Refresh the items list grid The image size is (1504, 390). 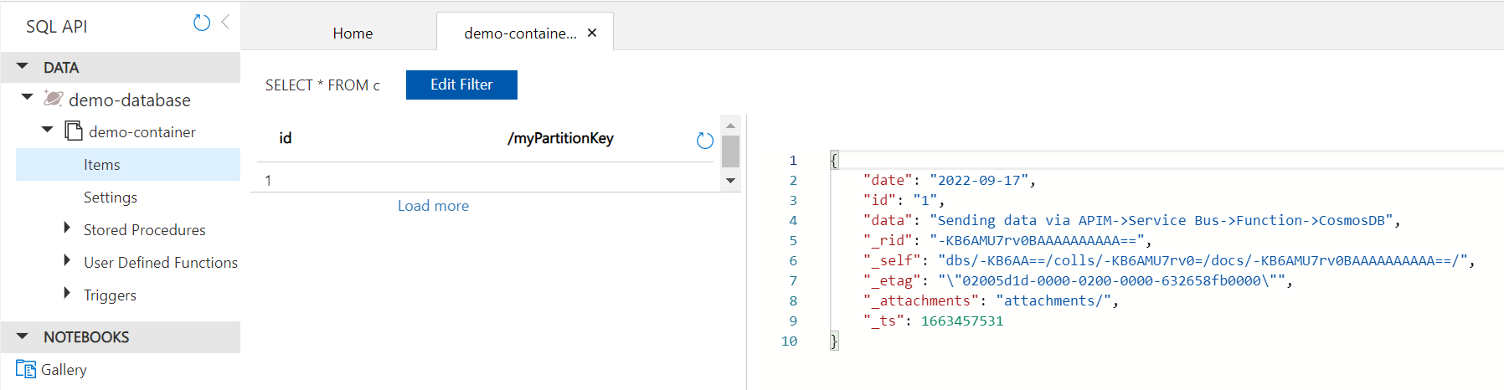point(705,141)
